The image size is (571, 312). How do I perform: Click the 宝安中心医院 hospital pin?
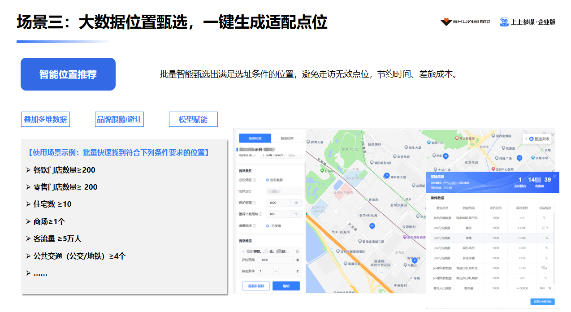493,169
